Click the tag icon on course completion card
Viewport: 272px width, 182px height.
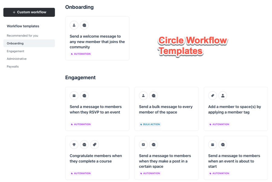(95, 145)
